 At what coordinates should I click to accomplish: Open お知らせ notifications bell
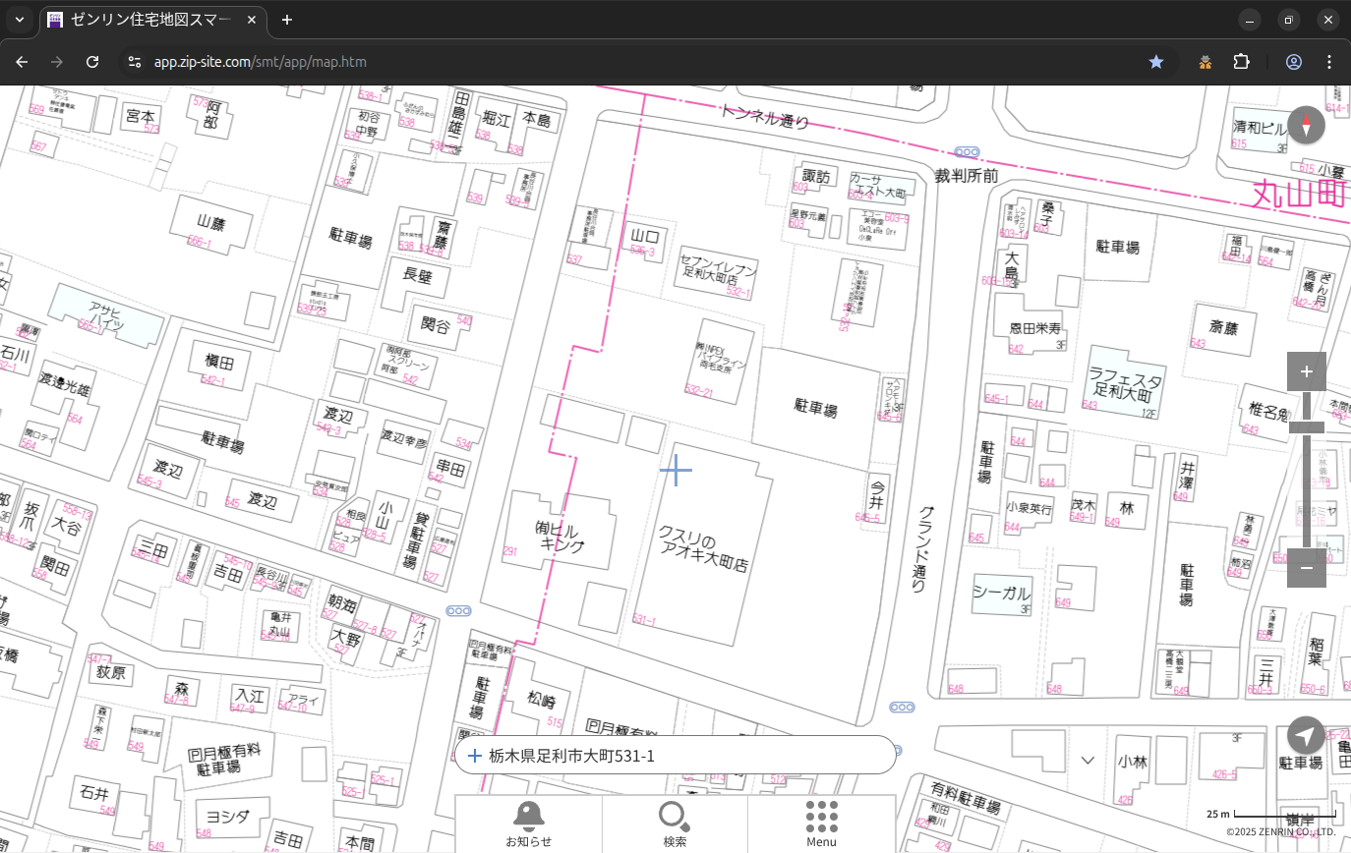[528, 823]
